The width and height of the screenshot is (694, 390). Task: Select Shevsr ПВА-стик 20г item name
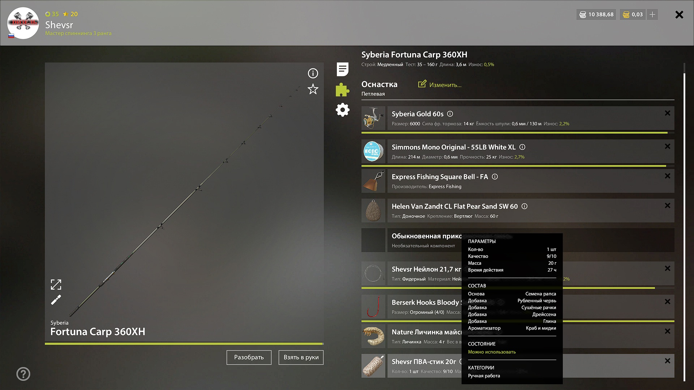(x=424, y=361)
